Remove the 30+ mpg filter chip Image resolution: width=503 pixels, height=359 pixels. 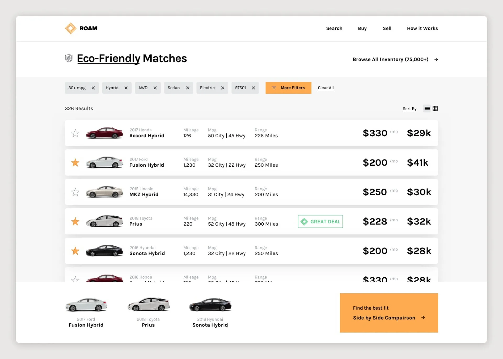pyautogui.click(x=93, y=88)
